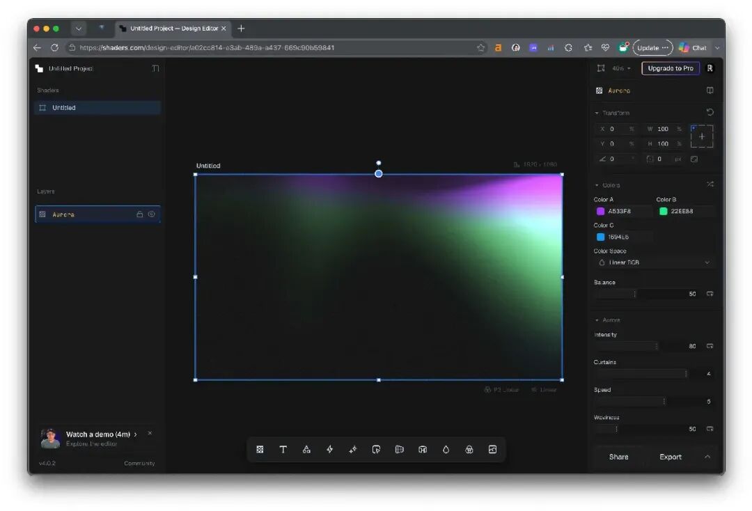Click the sparkles stylize icon in toolbar
The image size is (752, 511).
[353, 449]
